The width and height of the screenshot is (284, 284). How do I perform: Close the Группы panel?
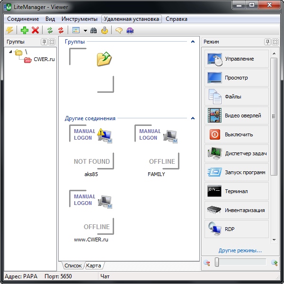pos(52,42)
